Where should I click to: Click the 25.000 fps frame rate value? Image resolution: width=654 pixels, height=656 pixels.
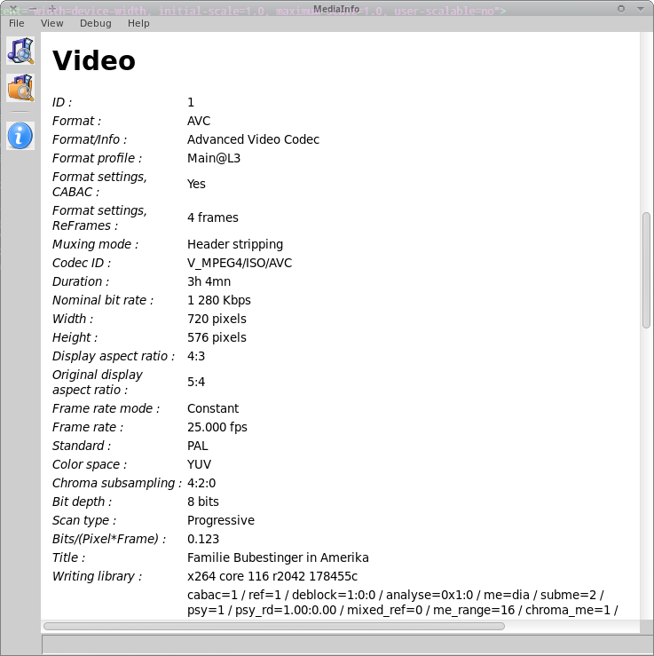pos(217,427)
